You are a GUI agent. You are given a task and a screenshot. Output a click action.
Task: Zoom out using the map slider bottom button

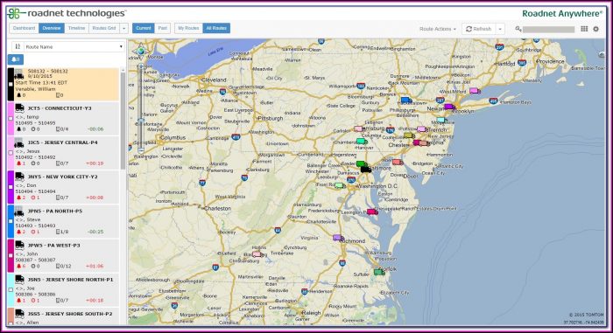(141, 149)
